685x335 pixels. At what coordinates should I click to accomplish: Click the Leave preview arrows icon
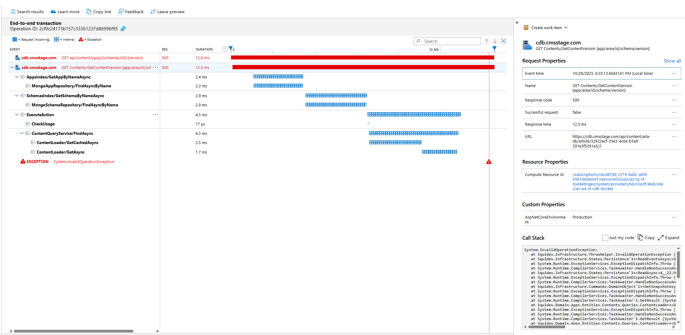153,12
